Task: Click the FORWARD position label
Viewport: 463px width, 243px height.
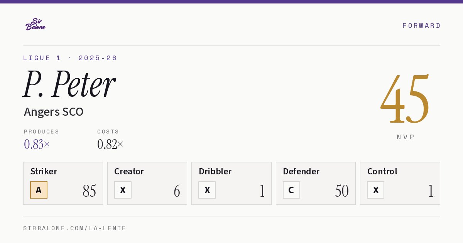Action: (x=421, y=25)
